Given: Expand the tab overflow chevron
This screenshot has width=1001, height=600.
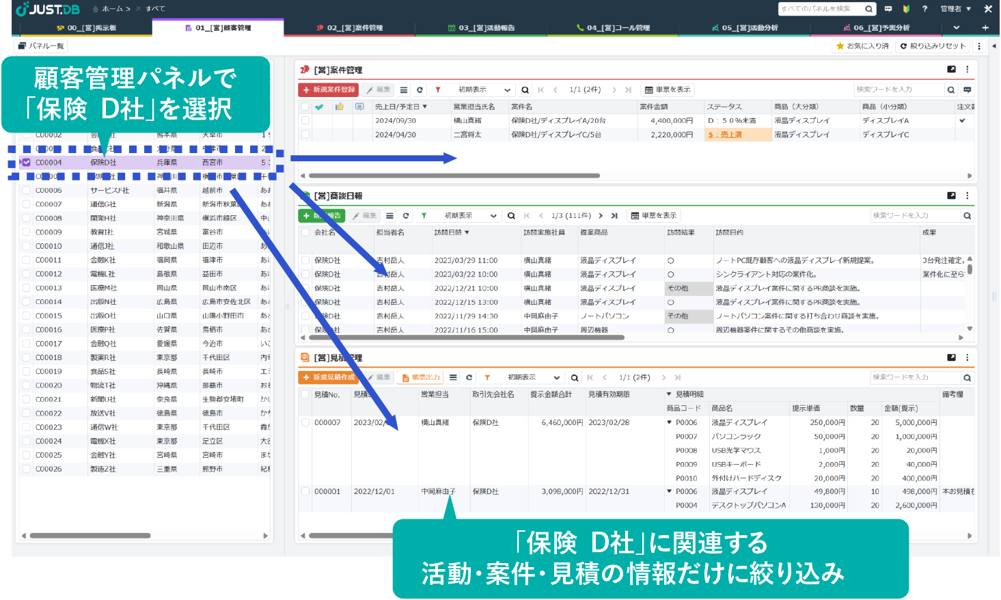Looking at the screenshot, I should pyautogui.click(x=957, y=28).
